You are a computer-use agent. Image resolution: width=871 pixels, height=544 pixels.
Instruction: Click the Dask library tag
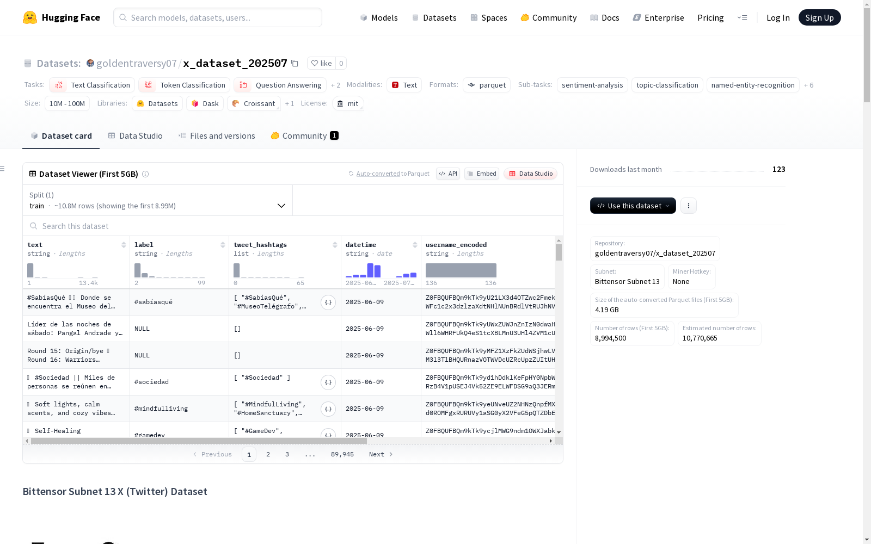(205, 103)
